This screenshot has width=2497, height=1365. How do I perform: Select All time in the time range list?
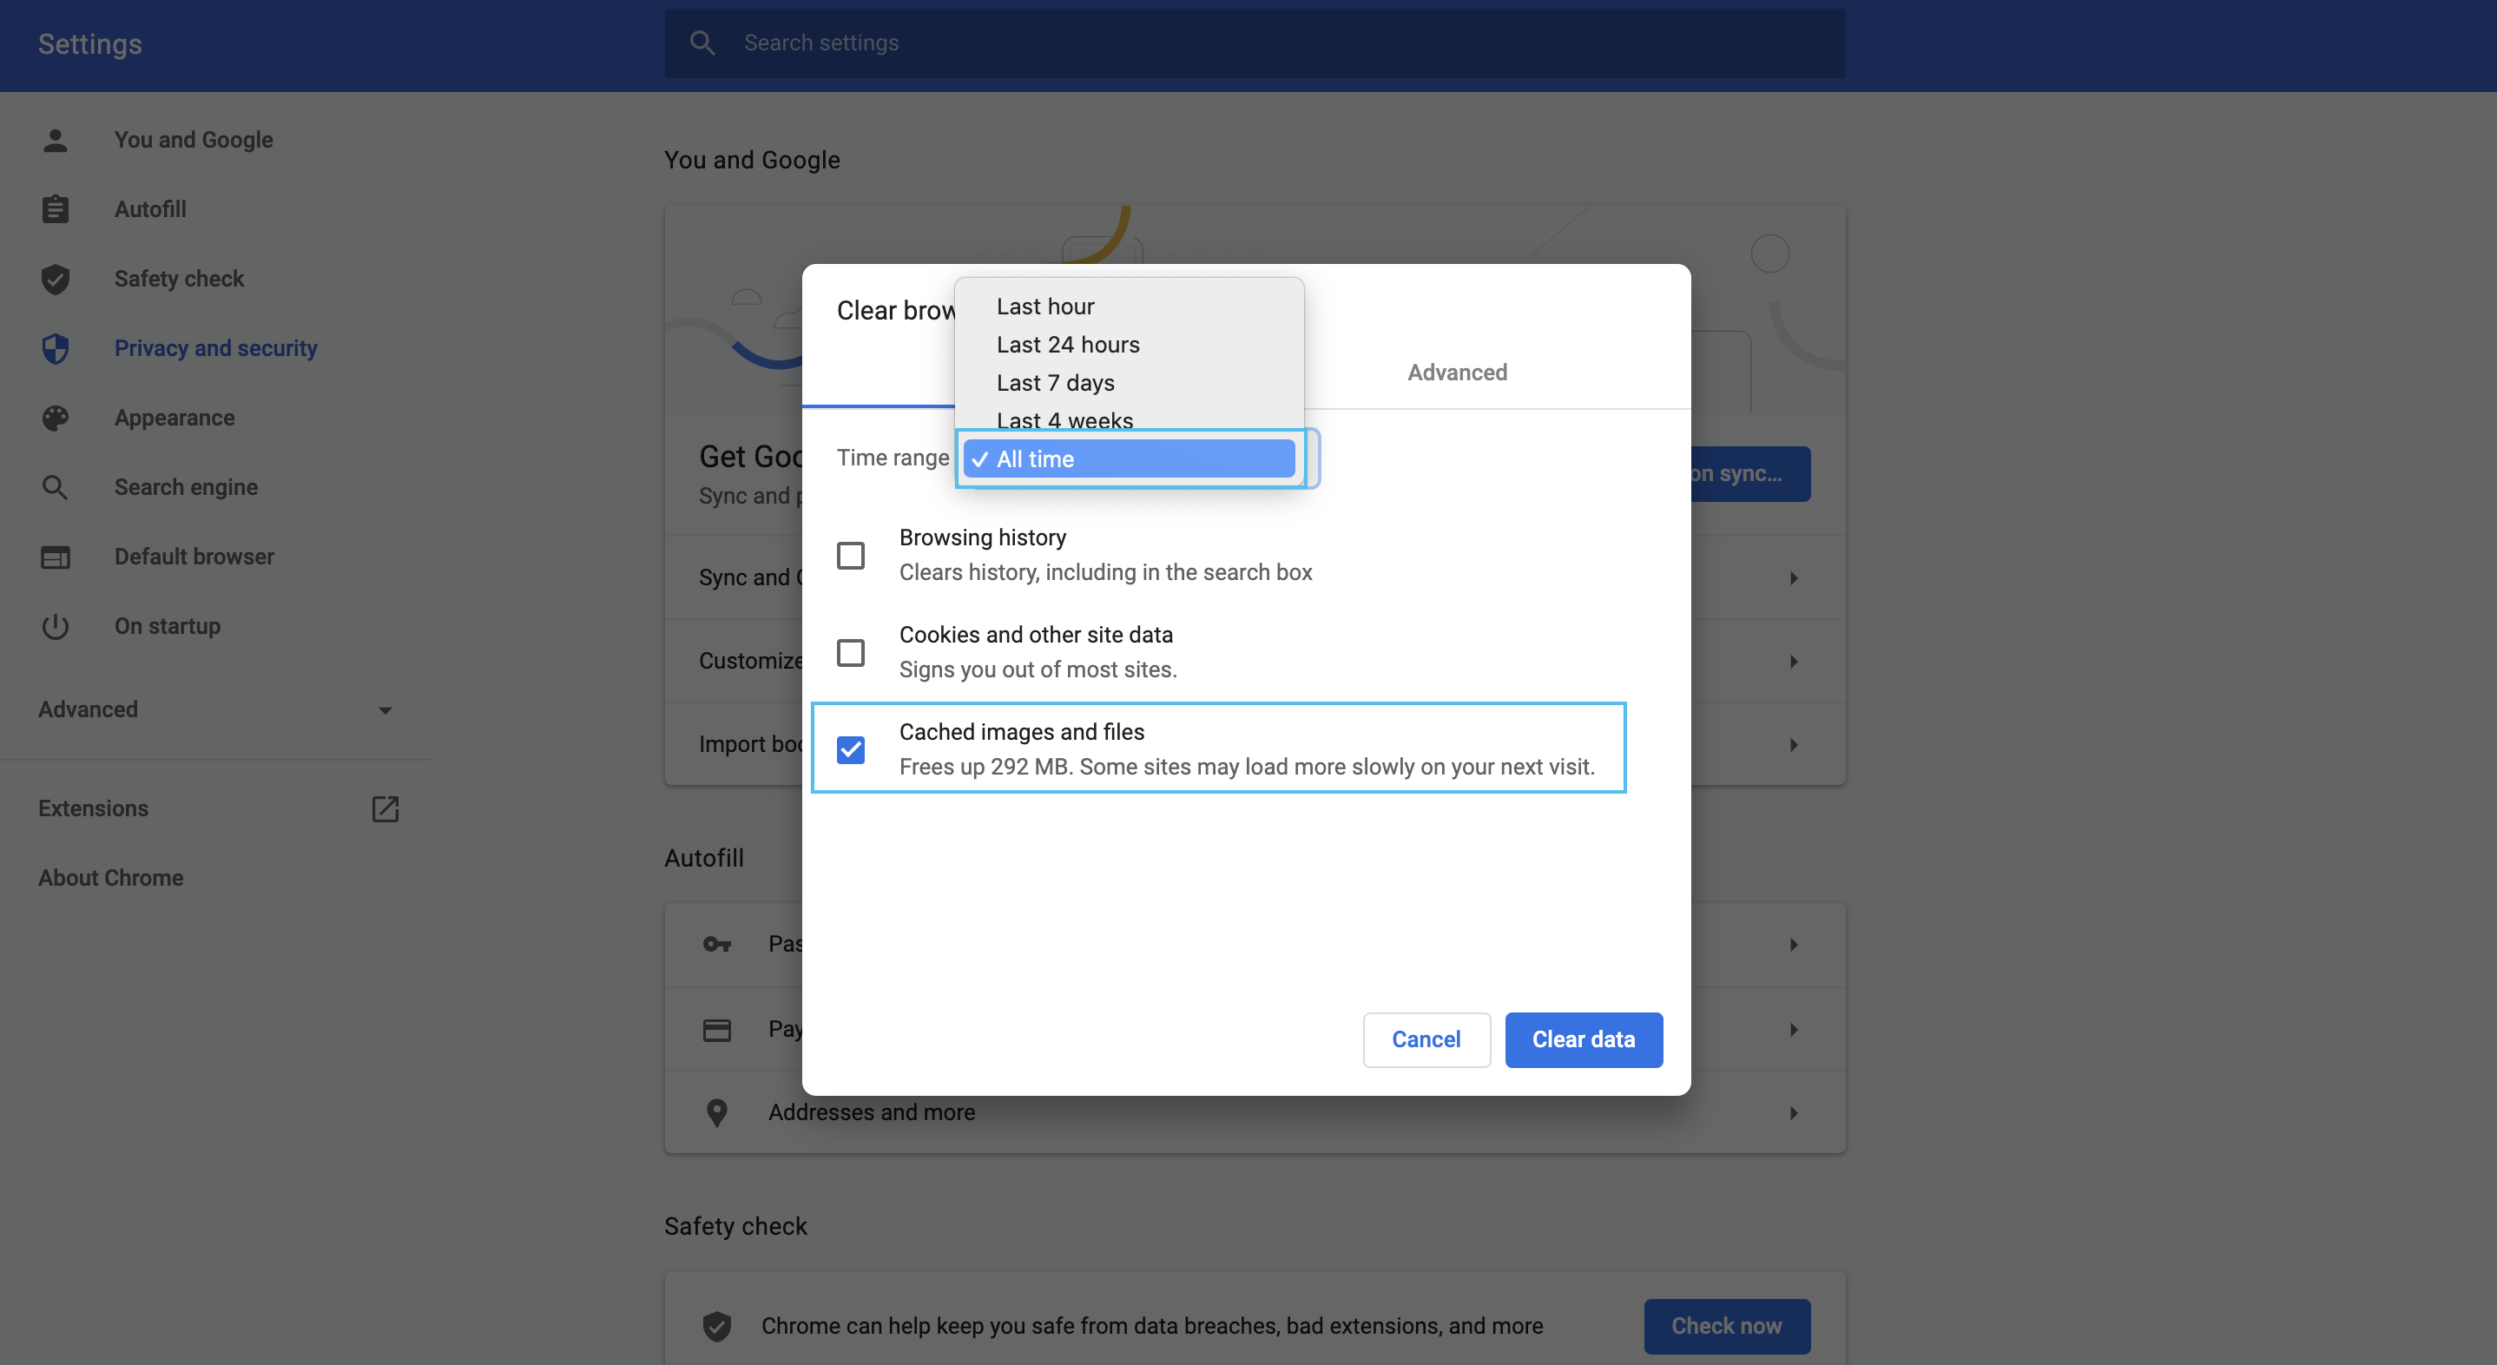point(1129,458)
